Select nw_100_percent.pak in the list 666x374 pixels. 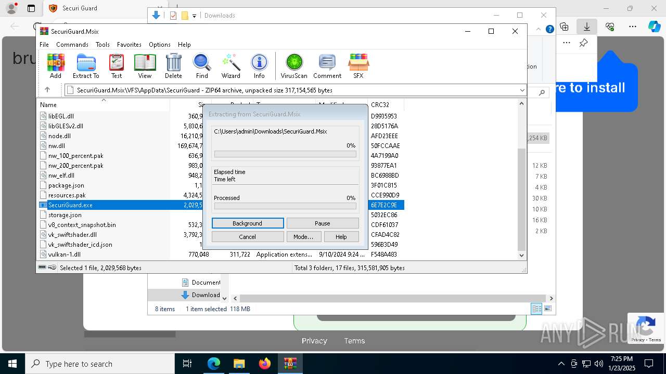[75, 156]
